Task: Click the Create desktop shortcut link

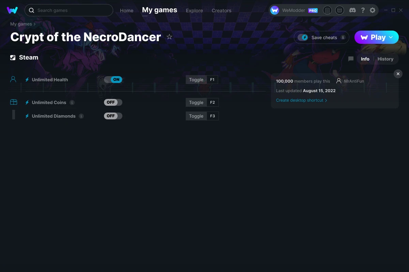Action: 299,100
